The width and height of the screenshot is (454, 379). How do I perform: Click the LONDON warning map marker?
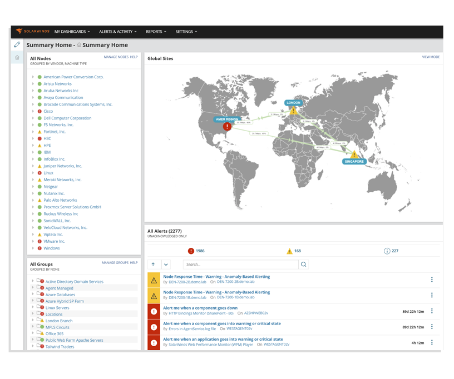pos(294,110)
